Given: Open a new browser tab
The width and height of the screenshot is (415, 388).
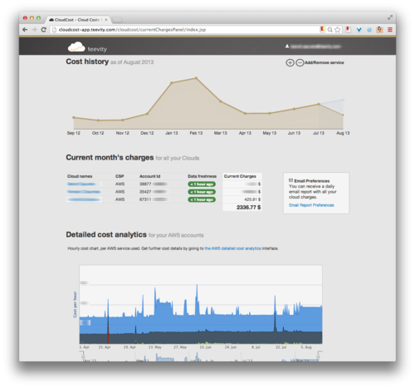Looking at the screenshot, I should [x=117, y=20].
